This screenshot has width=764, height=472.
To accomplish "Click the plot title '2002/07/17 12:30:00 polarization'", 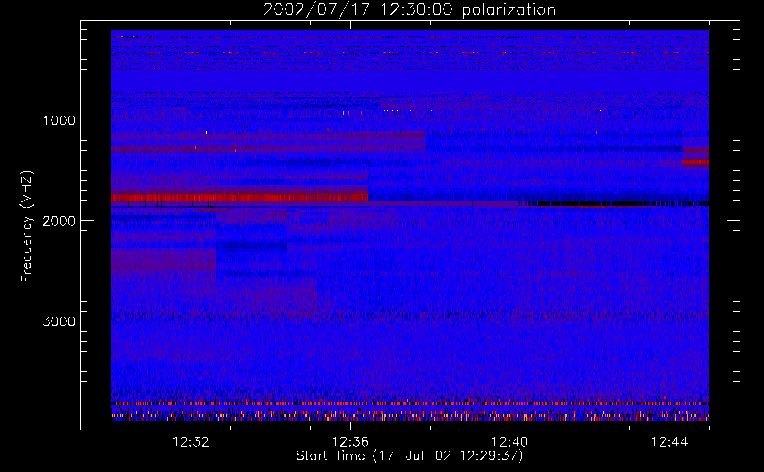I will coord(409,10).
